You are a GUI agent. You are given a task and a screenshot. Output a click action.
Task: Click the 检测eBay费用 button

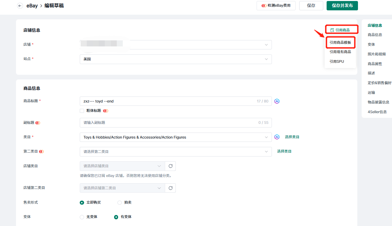[x=276, y=6]
